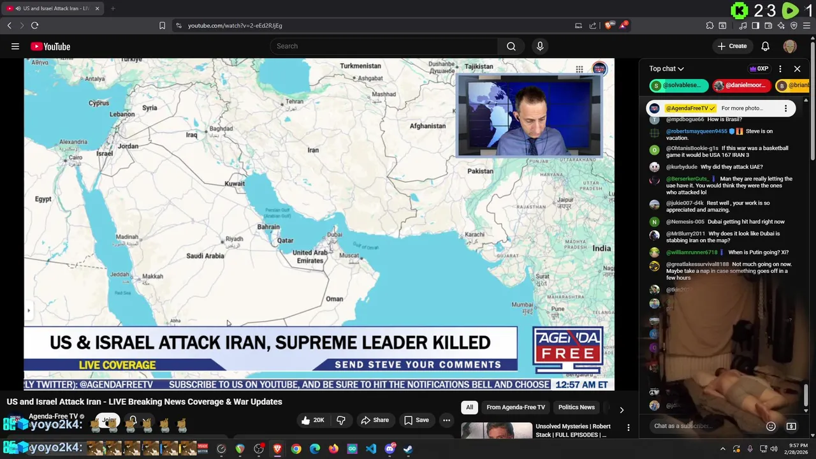The image size is (816, 459).
Task: Open Leo AI sparkle icon
Action: tap(781, 25)
